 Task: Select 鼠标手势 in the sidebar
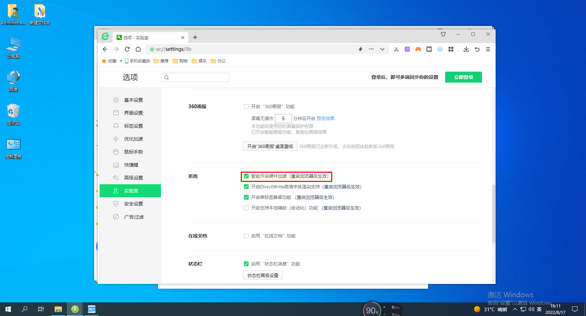pyautogui.click(x=130, y=152)
